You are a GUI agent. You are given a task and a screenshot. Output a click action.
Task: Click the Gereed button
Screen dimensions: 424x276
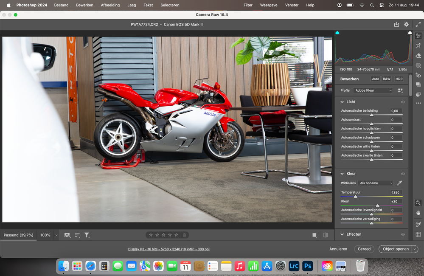coord(364,249)
